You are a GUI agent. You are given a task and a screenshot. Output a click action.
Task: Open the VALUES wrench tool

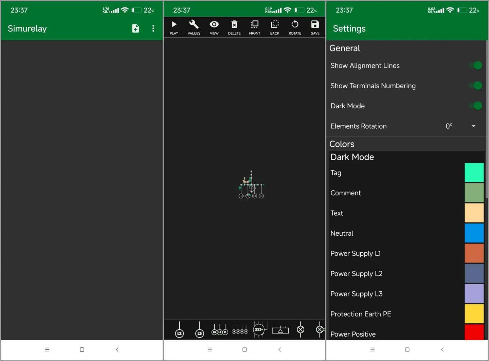click(194, 27)
